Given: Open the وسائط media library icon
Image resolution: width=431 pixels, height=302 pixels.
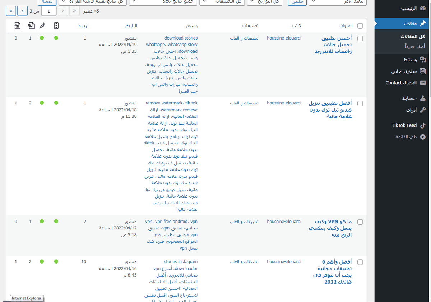Looking at the screenshot, I should tap(423, 60).
